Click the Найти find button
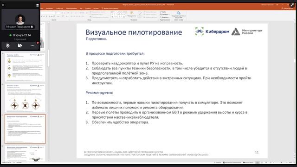This screenshot has height=167, width=297. tap(163, 12)
